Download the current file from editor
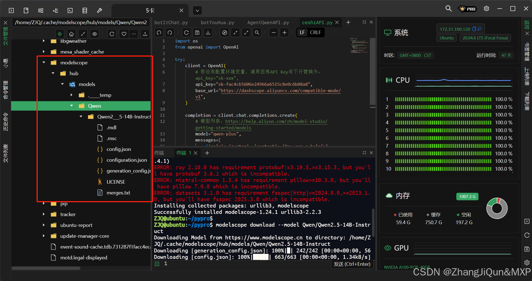The width and height of the screenshot is (532, 281). tap(208, 32)
